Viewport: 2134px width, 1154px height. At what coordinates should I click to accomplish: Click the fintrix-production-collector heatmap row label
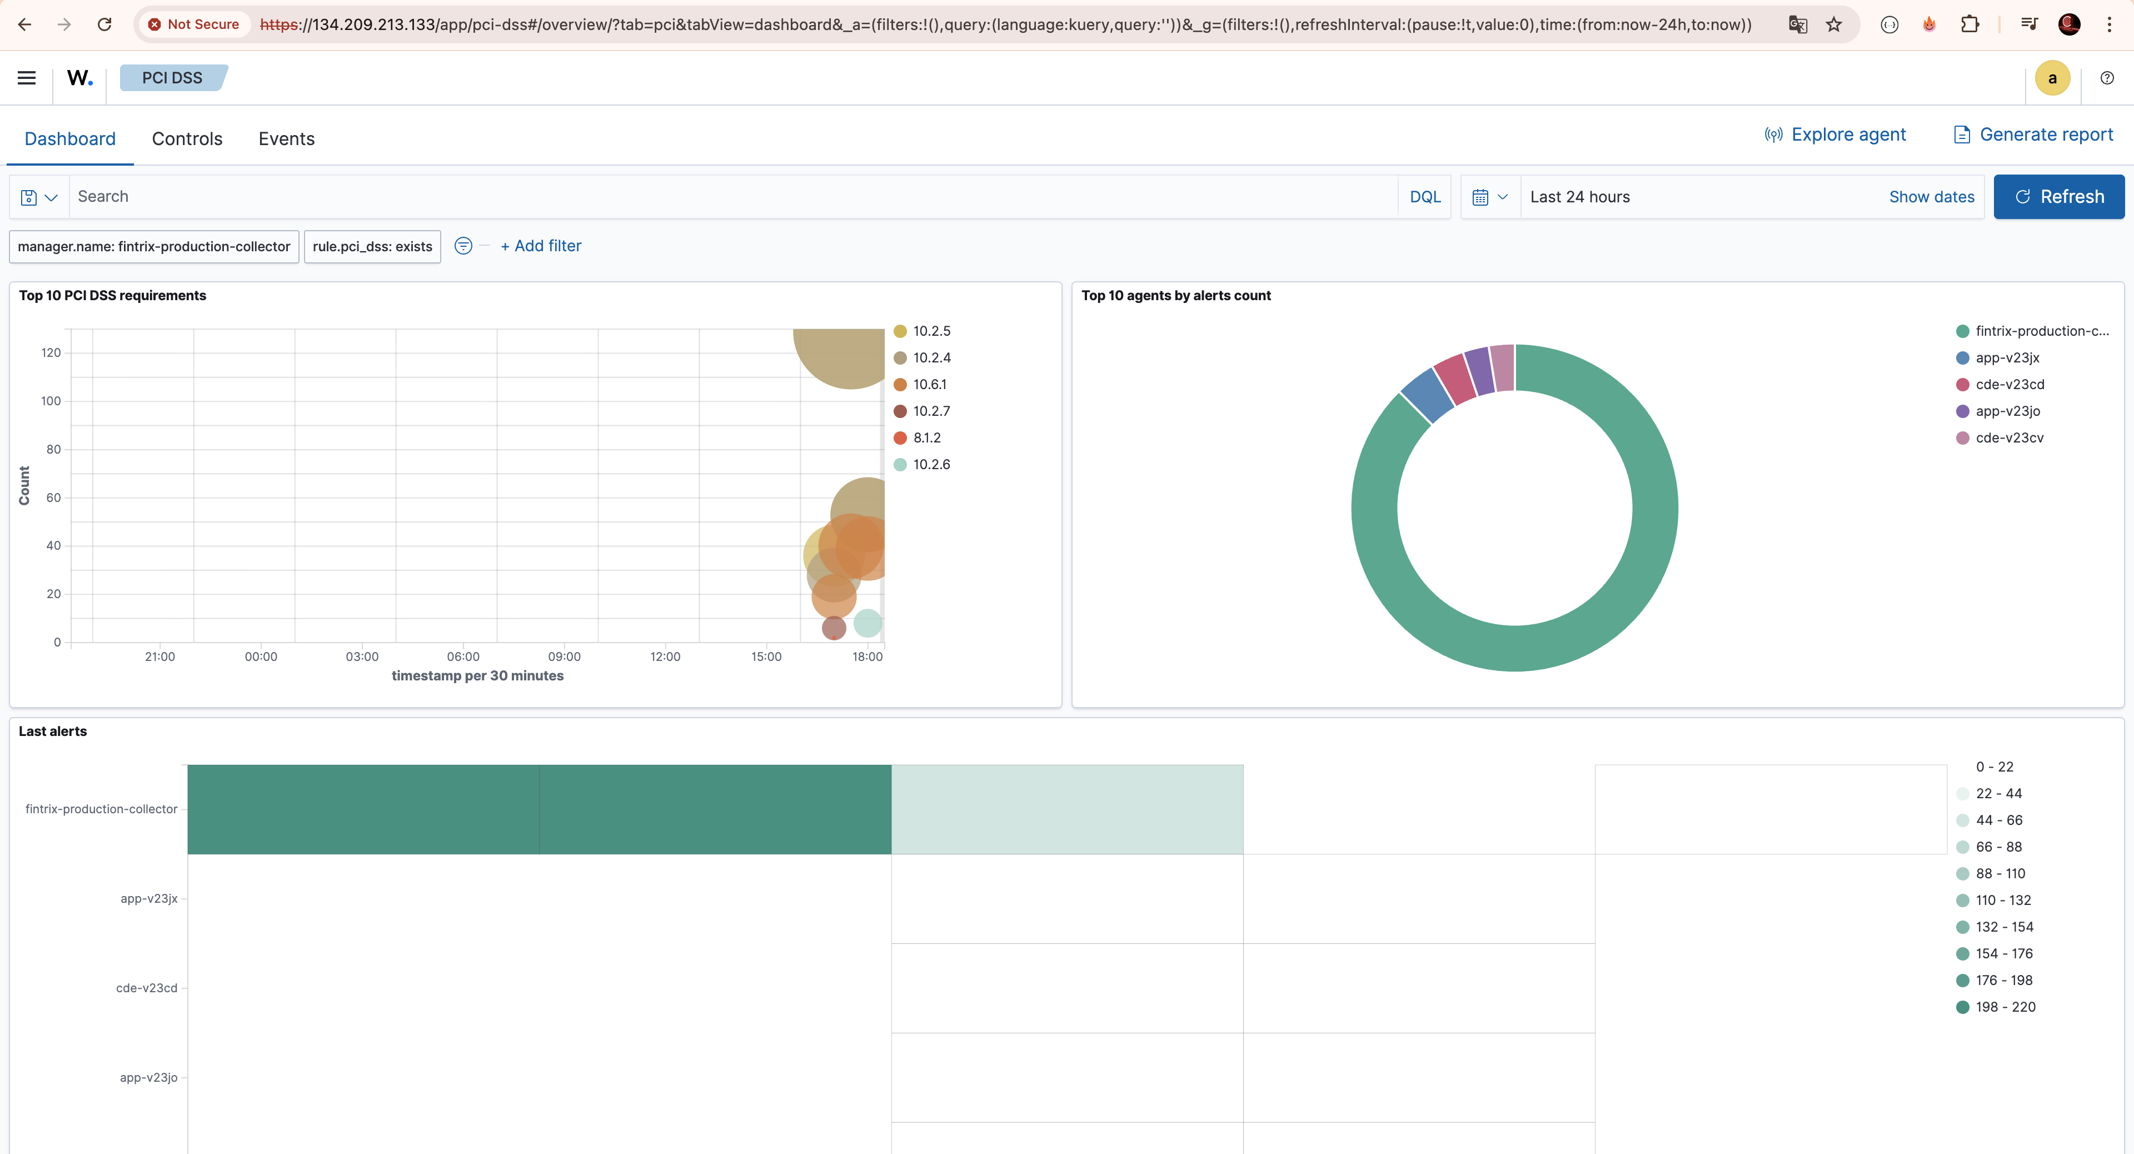click(x=101, y=809)
